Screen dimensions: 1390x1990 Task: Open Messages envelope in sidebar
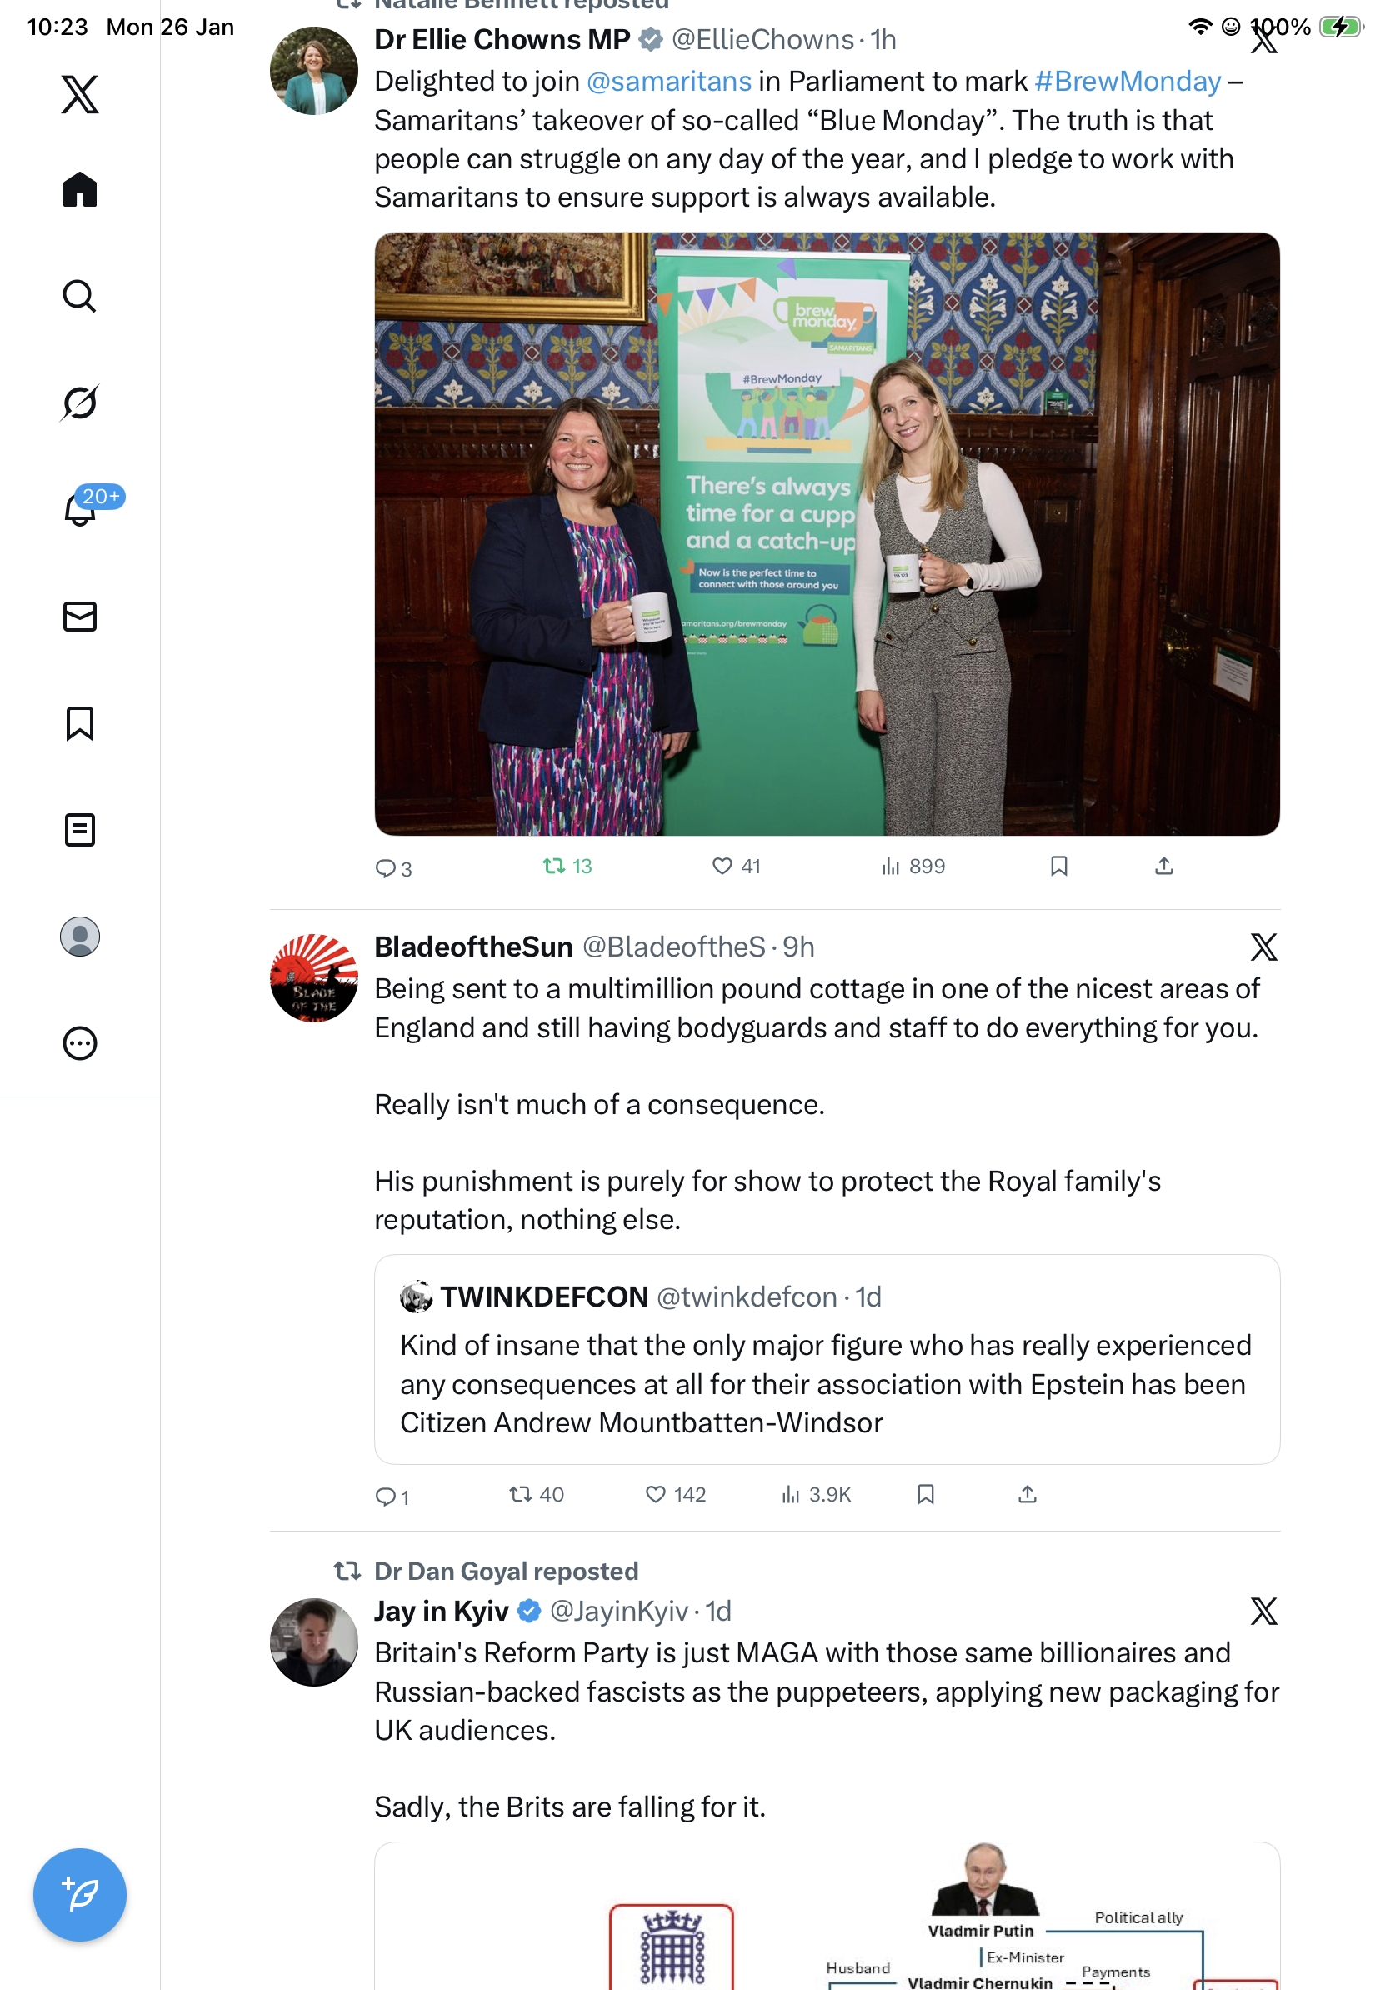80,616
